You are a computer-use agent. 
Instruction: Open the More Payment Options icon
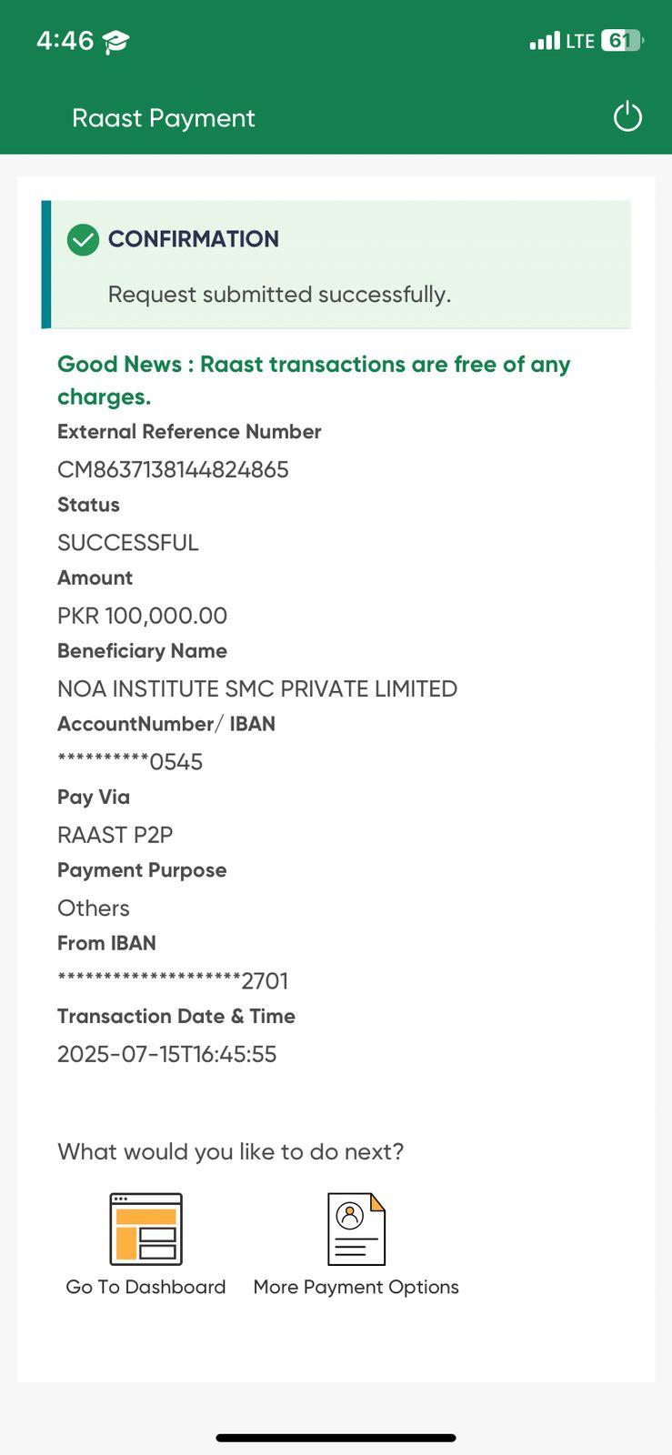tap(356, 1229)
